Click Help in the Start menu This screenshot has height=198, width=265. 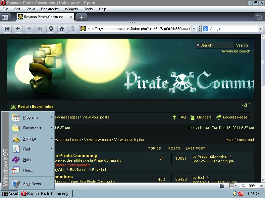click(31, 160)
